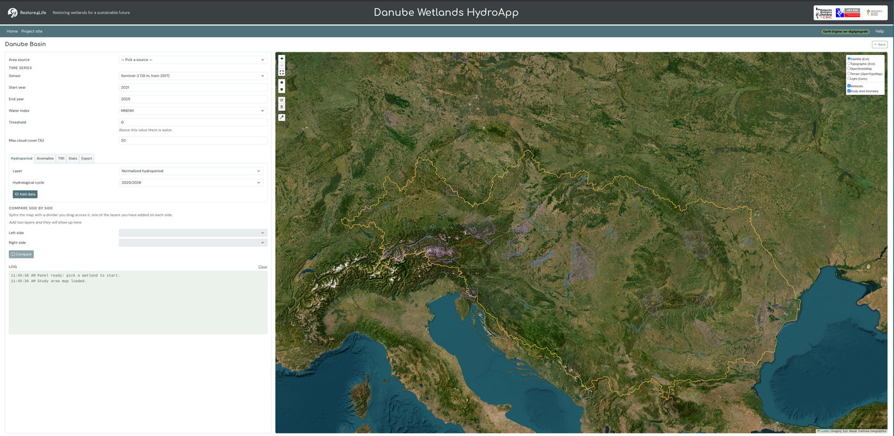This screenshot has width=894, height=436.
Task: Open the Right side dropdown
Action: (193, 243)
